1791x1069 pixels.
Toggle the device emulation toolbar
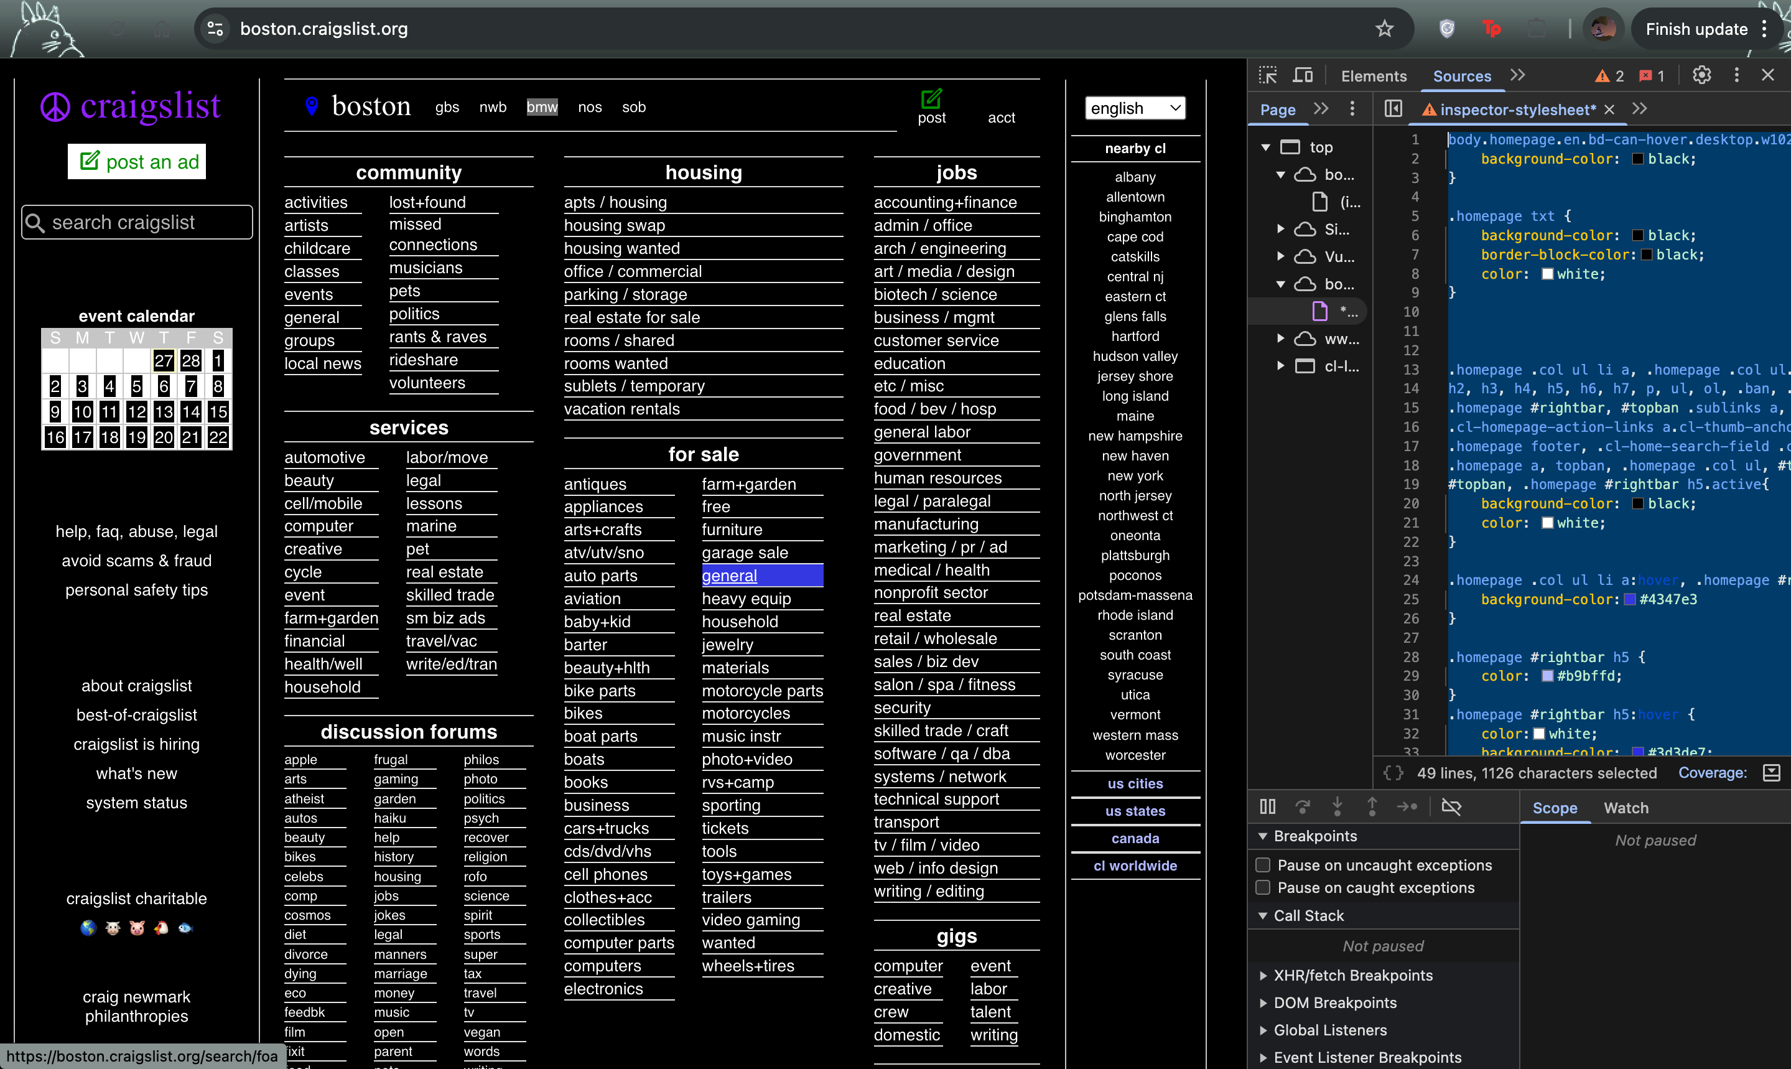(x=1303, y=75)
